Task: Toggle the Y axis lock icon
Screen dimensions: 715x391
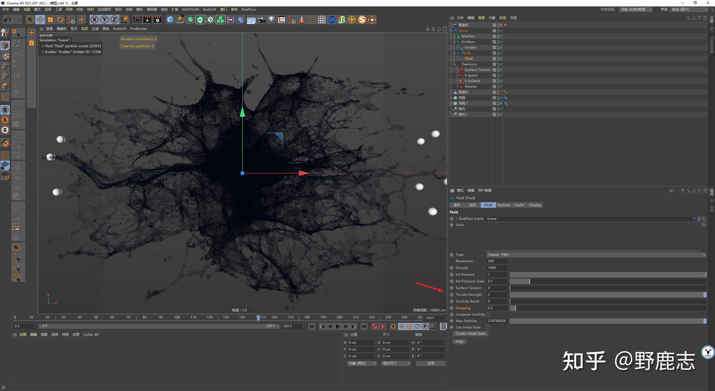Action: click(104, 20)
